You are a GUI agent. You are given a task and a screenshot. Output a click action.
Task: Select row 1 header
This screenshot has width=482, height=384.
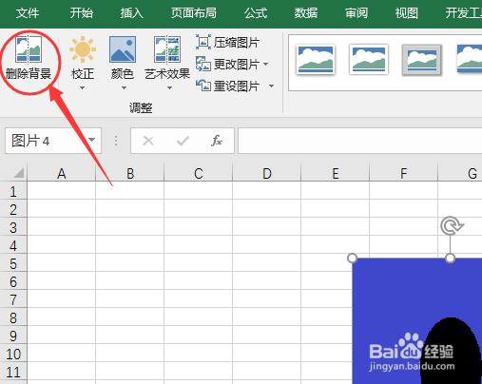[x=13, y=191]
